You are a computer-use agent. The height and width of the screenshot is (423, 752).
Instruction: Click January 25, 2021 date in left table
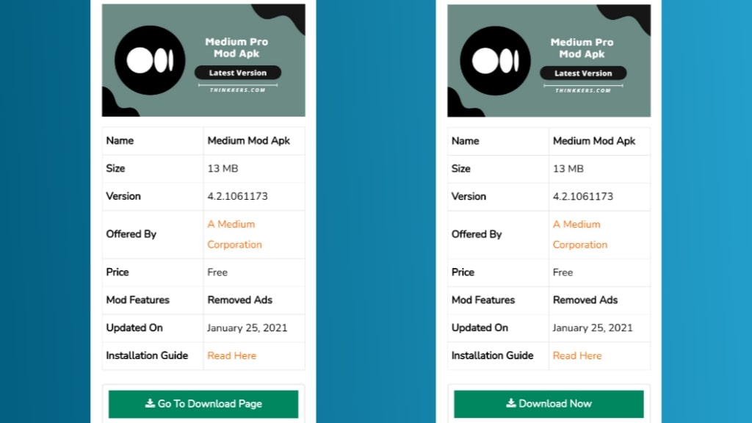tap(247, 328)
